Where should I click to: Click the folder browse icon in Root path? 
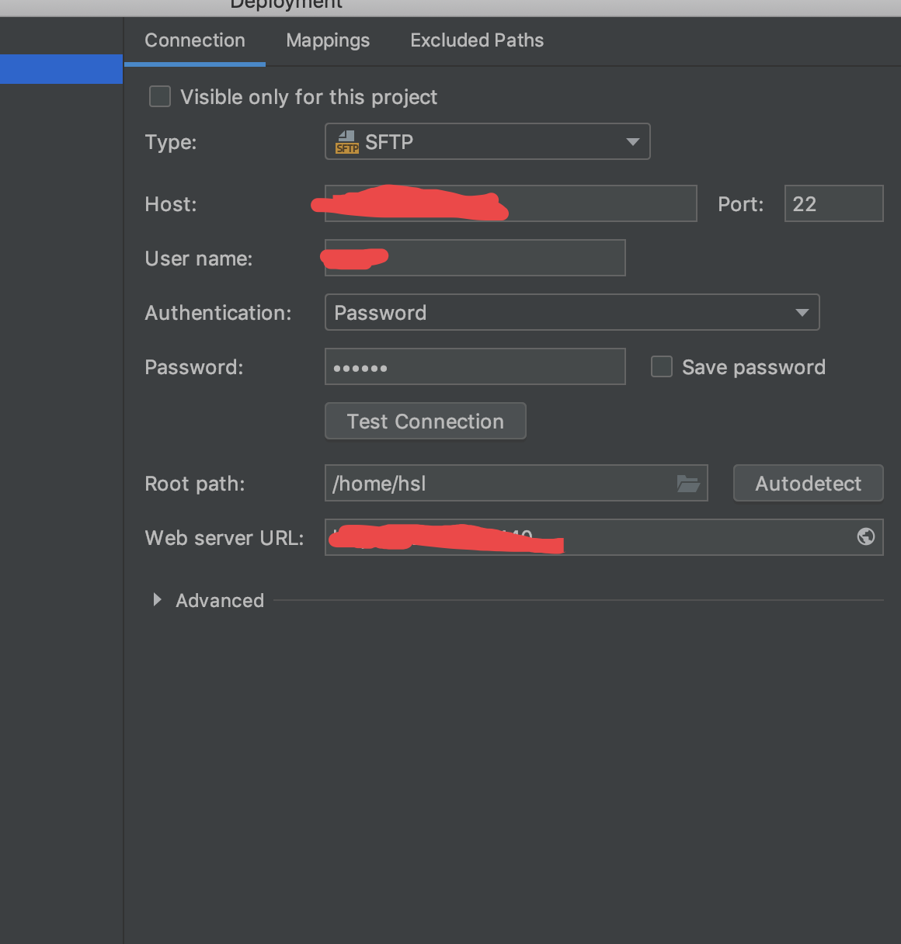click(x=688, y=484)
